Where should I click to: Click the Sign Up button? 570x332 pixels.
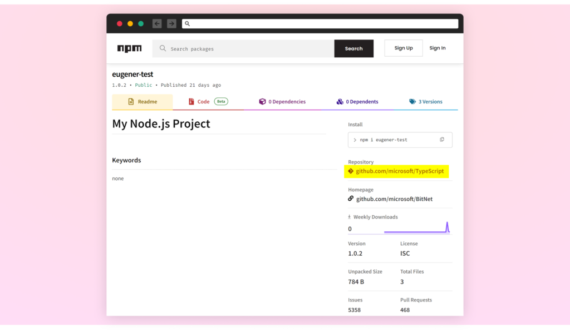[404, 48]
